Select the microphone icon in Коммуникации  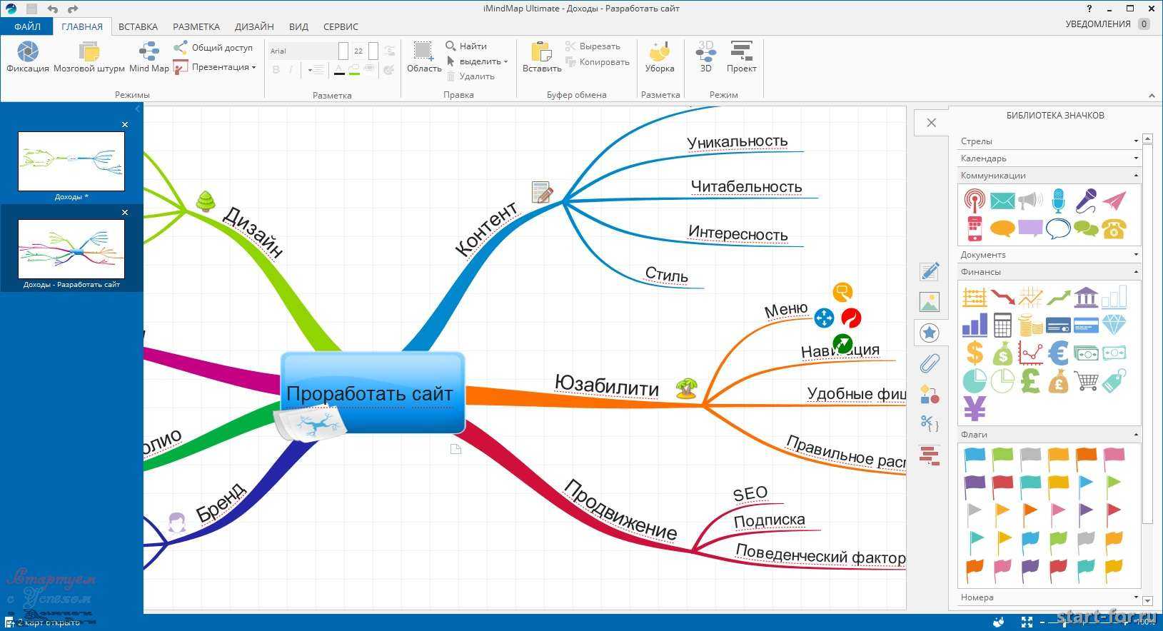point(1058,201)
